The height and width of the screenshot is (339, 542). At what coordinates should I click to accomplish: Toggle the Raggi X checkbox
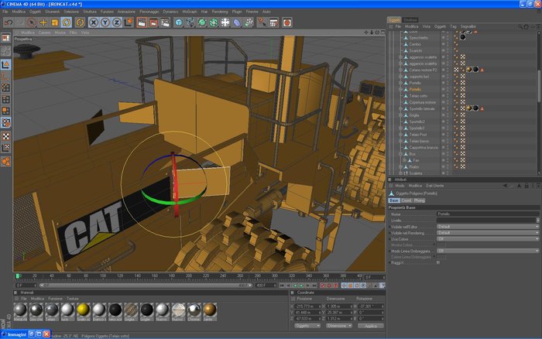[438, 262]
